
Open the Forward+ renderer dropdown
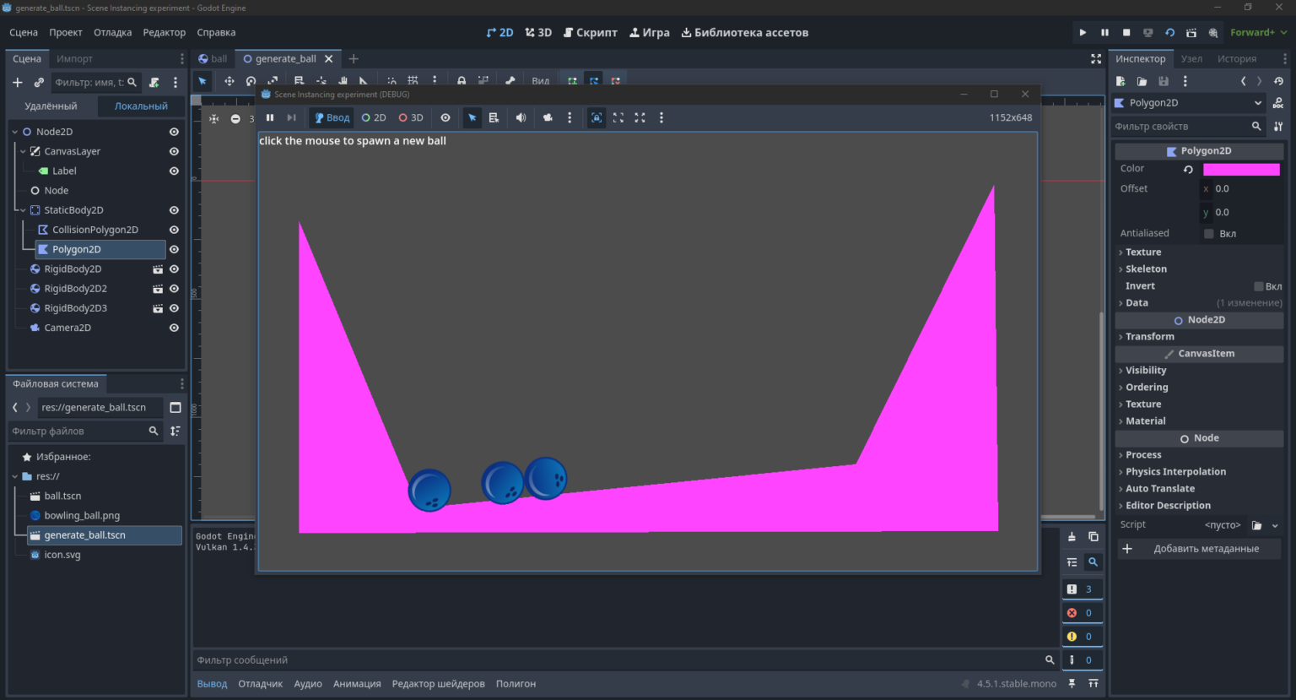coord(1259,32)
